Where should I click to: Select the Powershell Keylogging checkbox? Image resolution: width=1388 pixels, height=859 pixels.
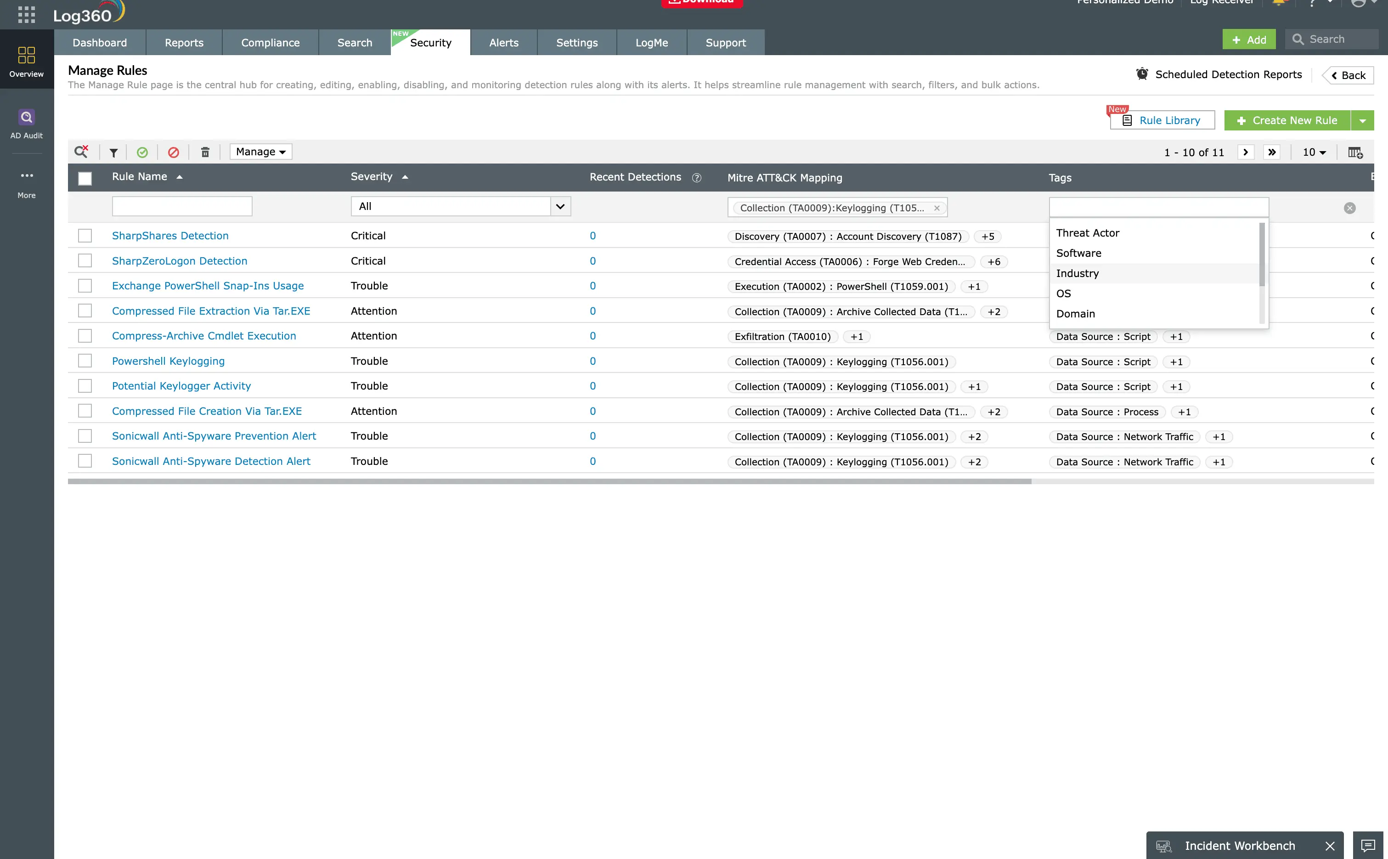85,361
